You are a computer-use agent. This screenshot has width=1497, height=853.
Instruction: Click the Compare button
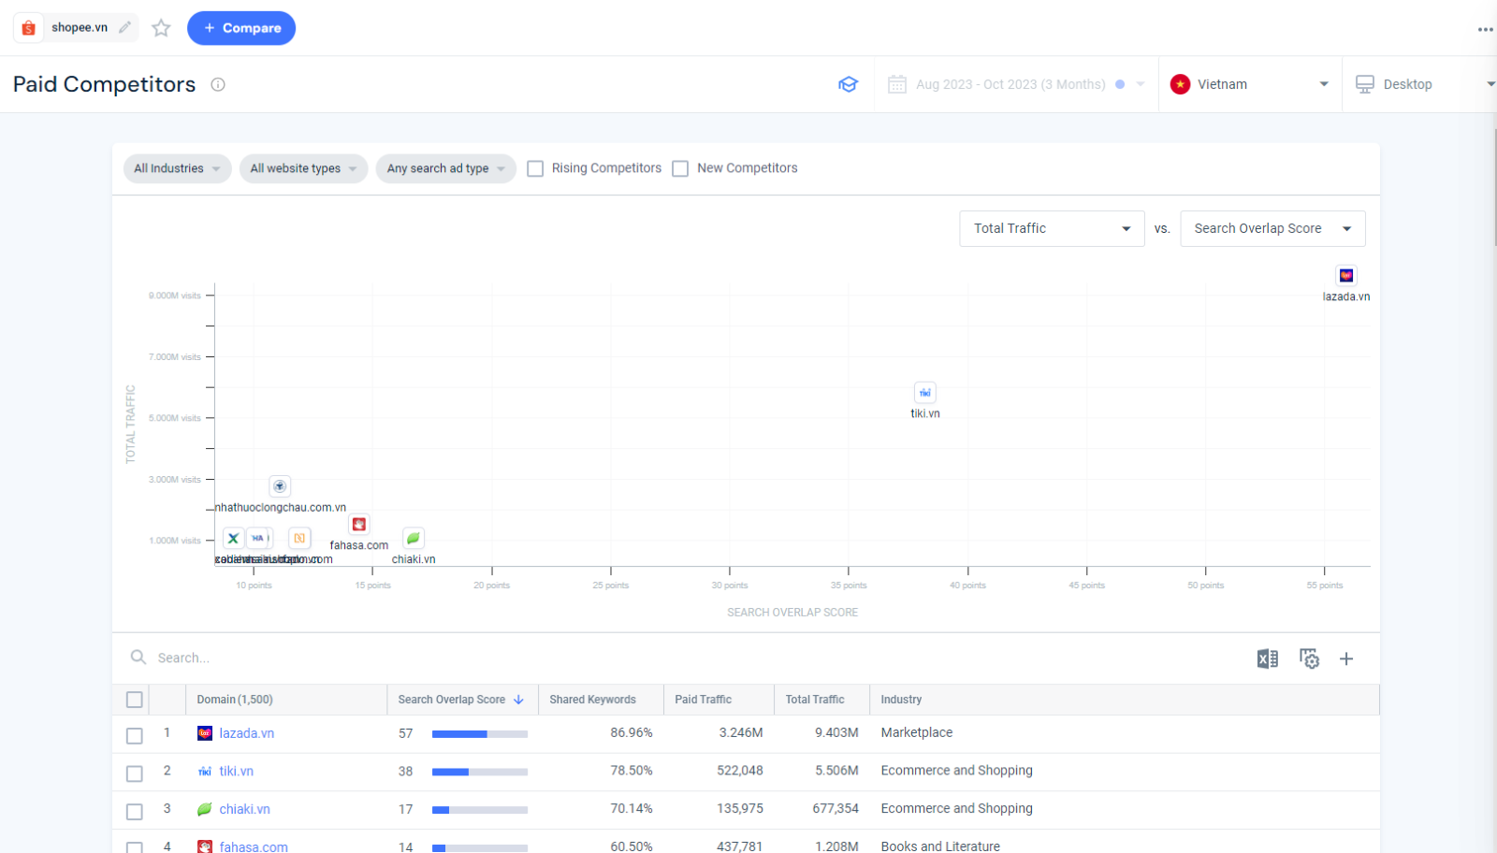(x=241, y=28)
